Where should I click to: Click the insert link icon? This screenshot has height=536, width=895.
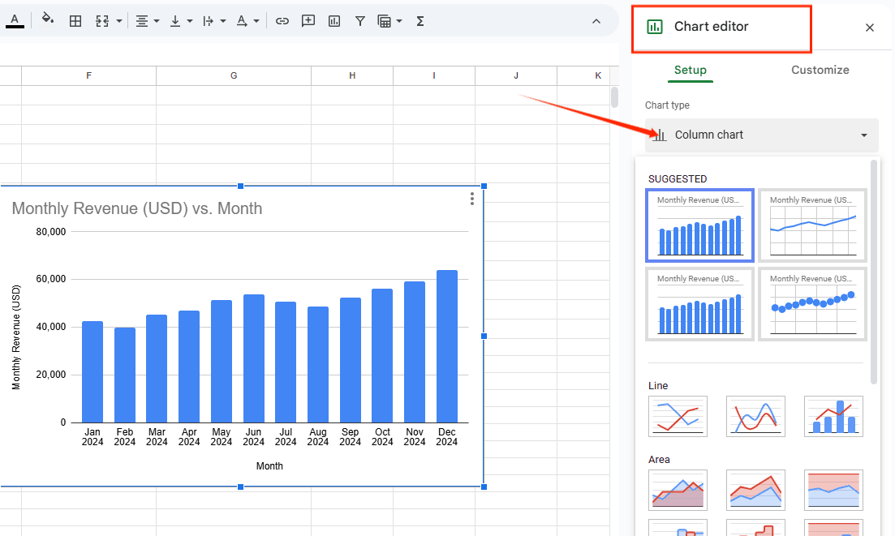(282, 21)
